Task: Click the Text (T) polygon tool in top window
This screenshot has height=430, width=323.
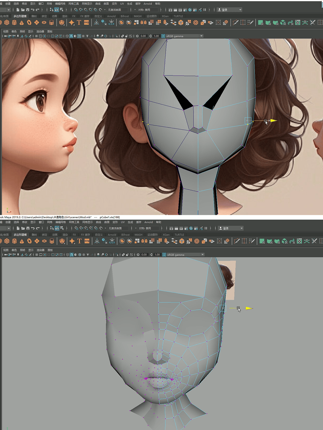Action: coord(79,23)
